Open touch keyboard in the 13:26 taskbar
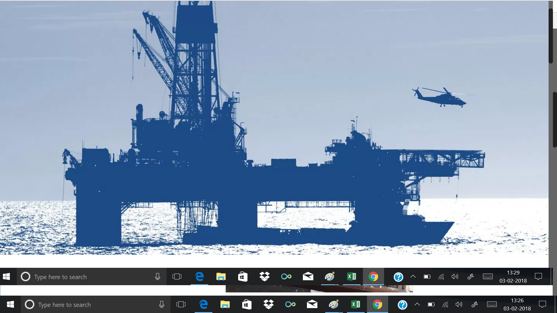Image resolution: width=557 pixels, height=313 pixels. tap(491, 304)
